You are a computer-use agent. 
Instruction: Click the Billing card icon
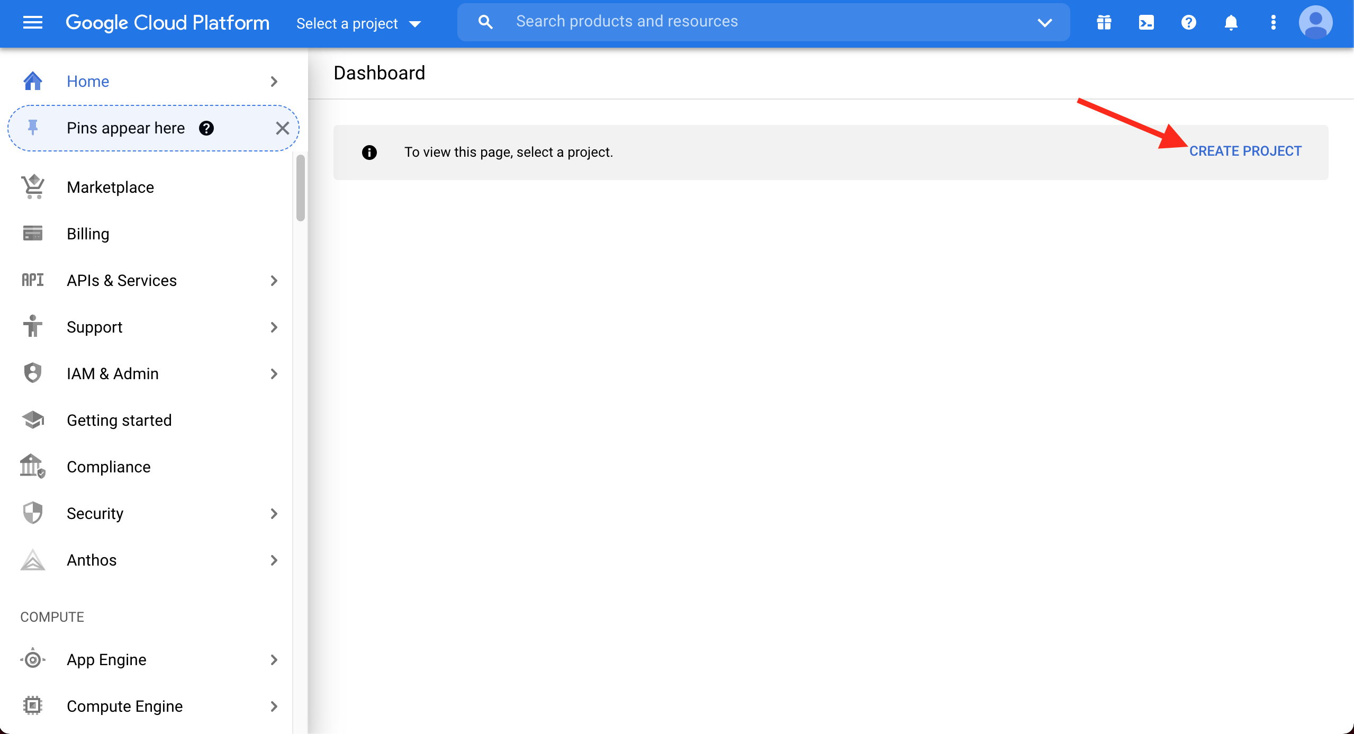(x=33, y=233)
